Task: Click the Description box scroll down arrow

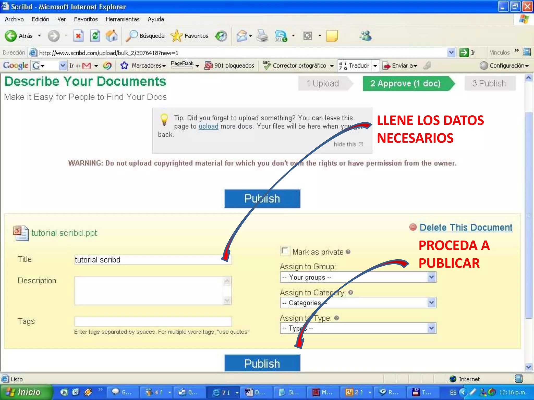Action: [227, 301]
